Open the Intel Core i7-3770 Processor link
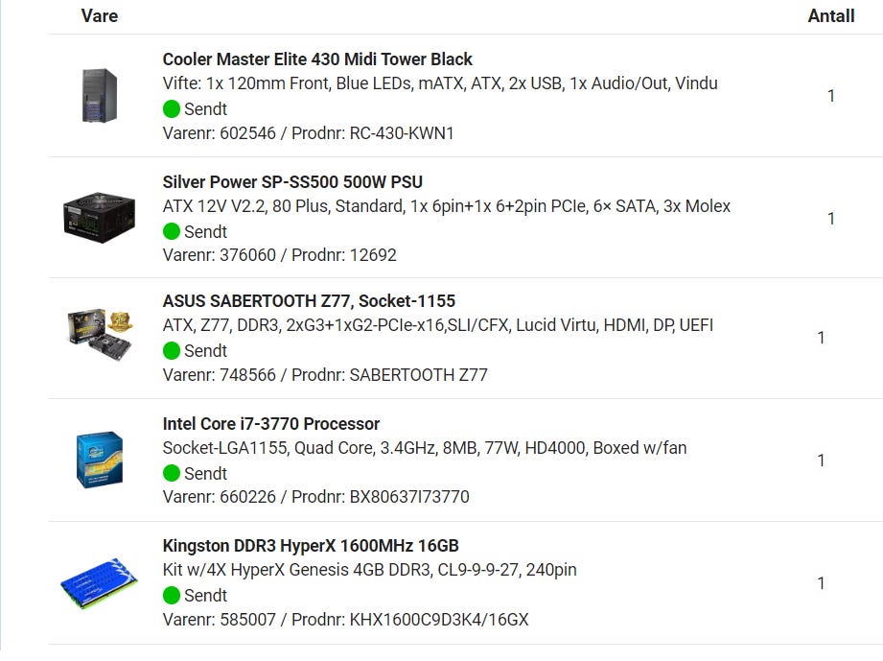Screen dimensions: 883x661 click(x=271, y=424)
